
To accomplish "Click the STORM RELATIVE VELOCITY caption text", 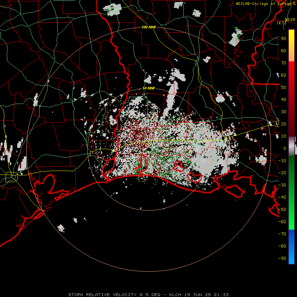I will coord(102,295).
